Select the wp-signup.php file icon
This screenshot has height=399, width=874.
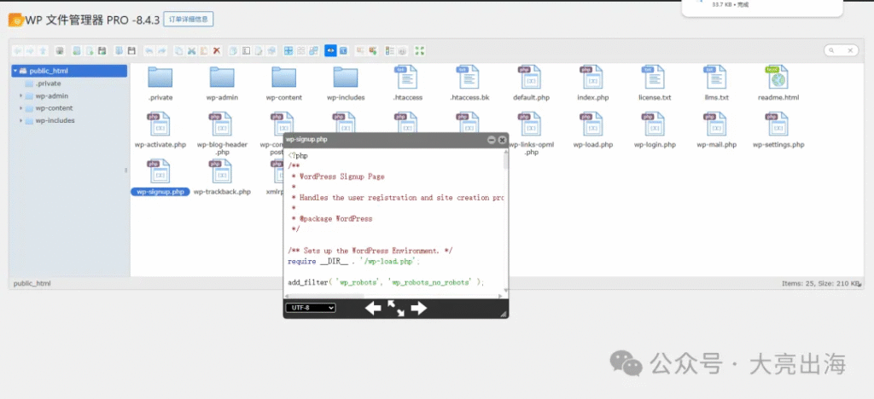pos(160,171)
